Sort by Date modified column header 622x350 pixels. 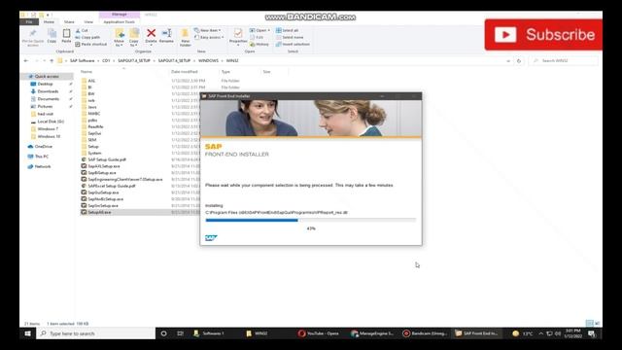pos(185,72)
